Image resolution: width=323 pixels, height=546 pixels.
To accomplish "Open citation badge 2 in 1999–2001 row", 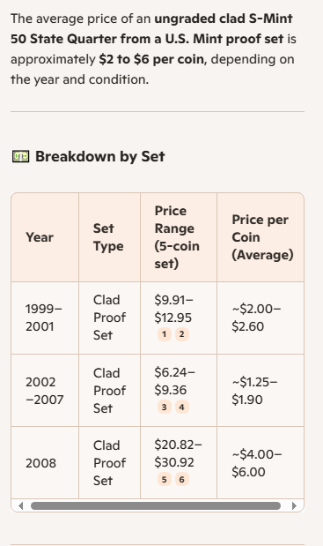I will click(181, 334).
